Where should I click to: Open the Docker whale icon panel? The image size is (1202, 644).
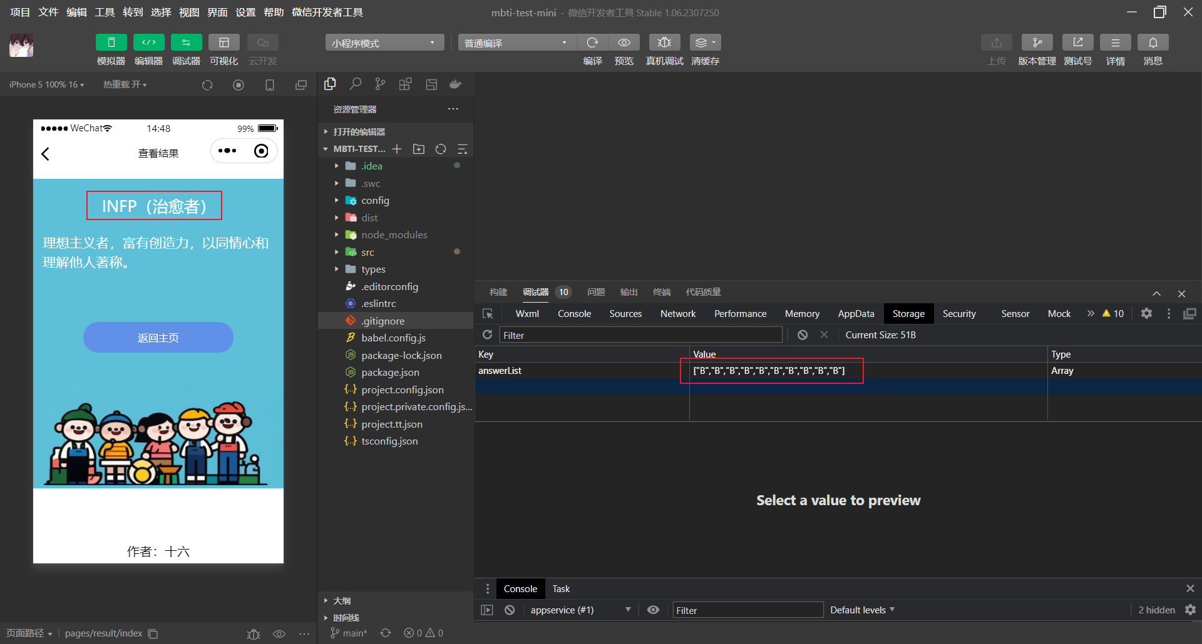click(456, 84)
